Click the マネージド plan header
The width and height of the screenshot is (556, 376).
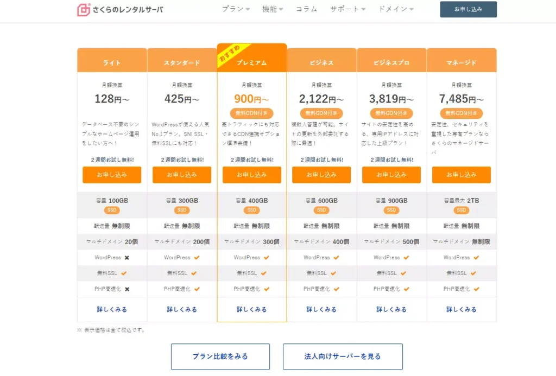point(462,60)
